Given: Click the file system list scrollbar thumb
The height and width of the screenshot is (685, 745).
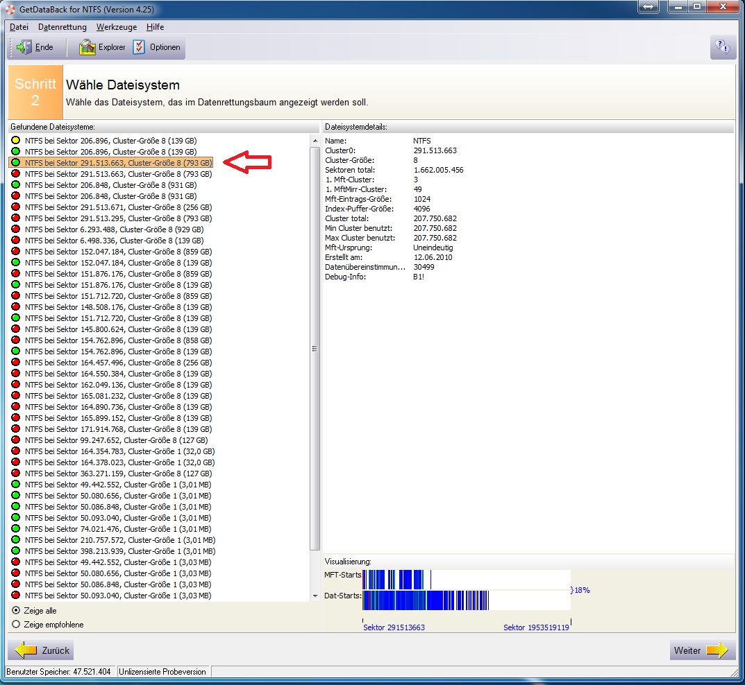Looking at the screenshot, I should [315, 349].
